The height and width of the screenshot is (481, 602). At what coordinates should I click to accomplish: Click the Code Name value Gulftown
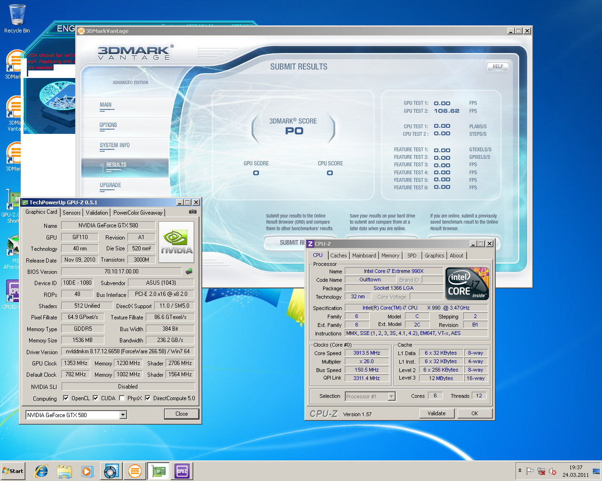[370, 279]
